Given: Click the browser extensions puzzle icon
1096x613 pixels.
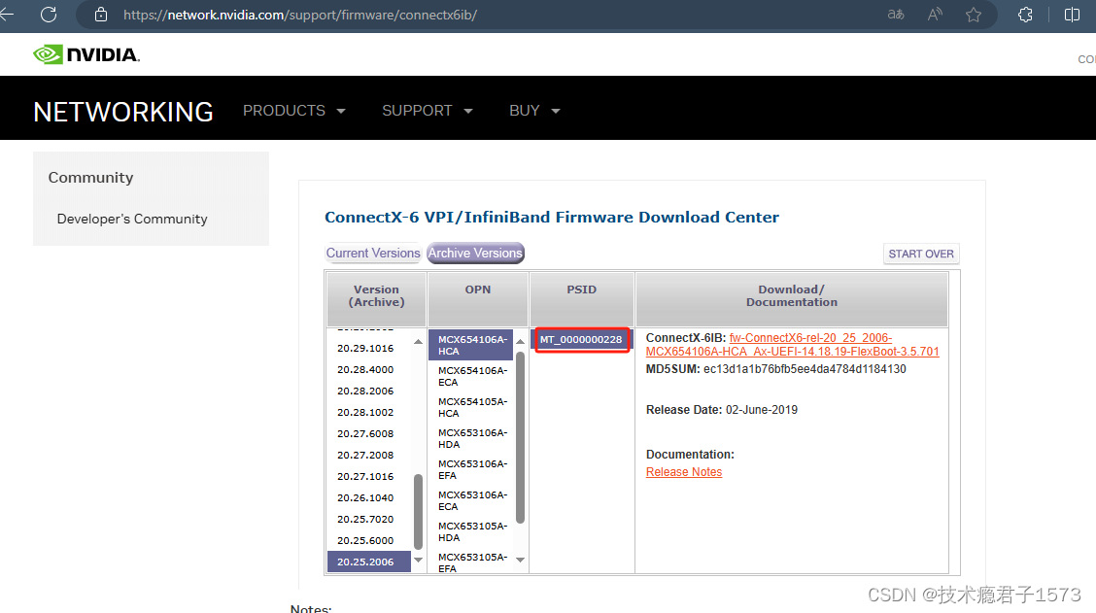Looking at the screenshot, I should point(1025,15).
